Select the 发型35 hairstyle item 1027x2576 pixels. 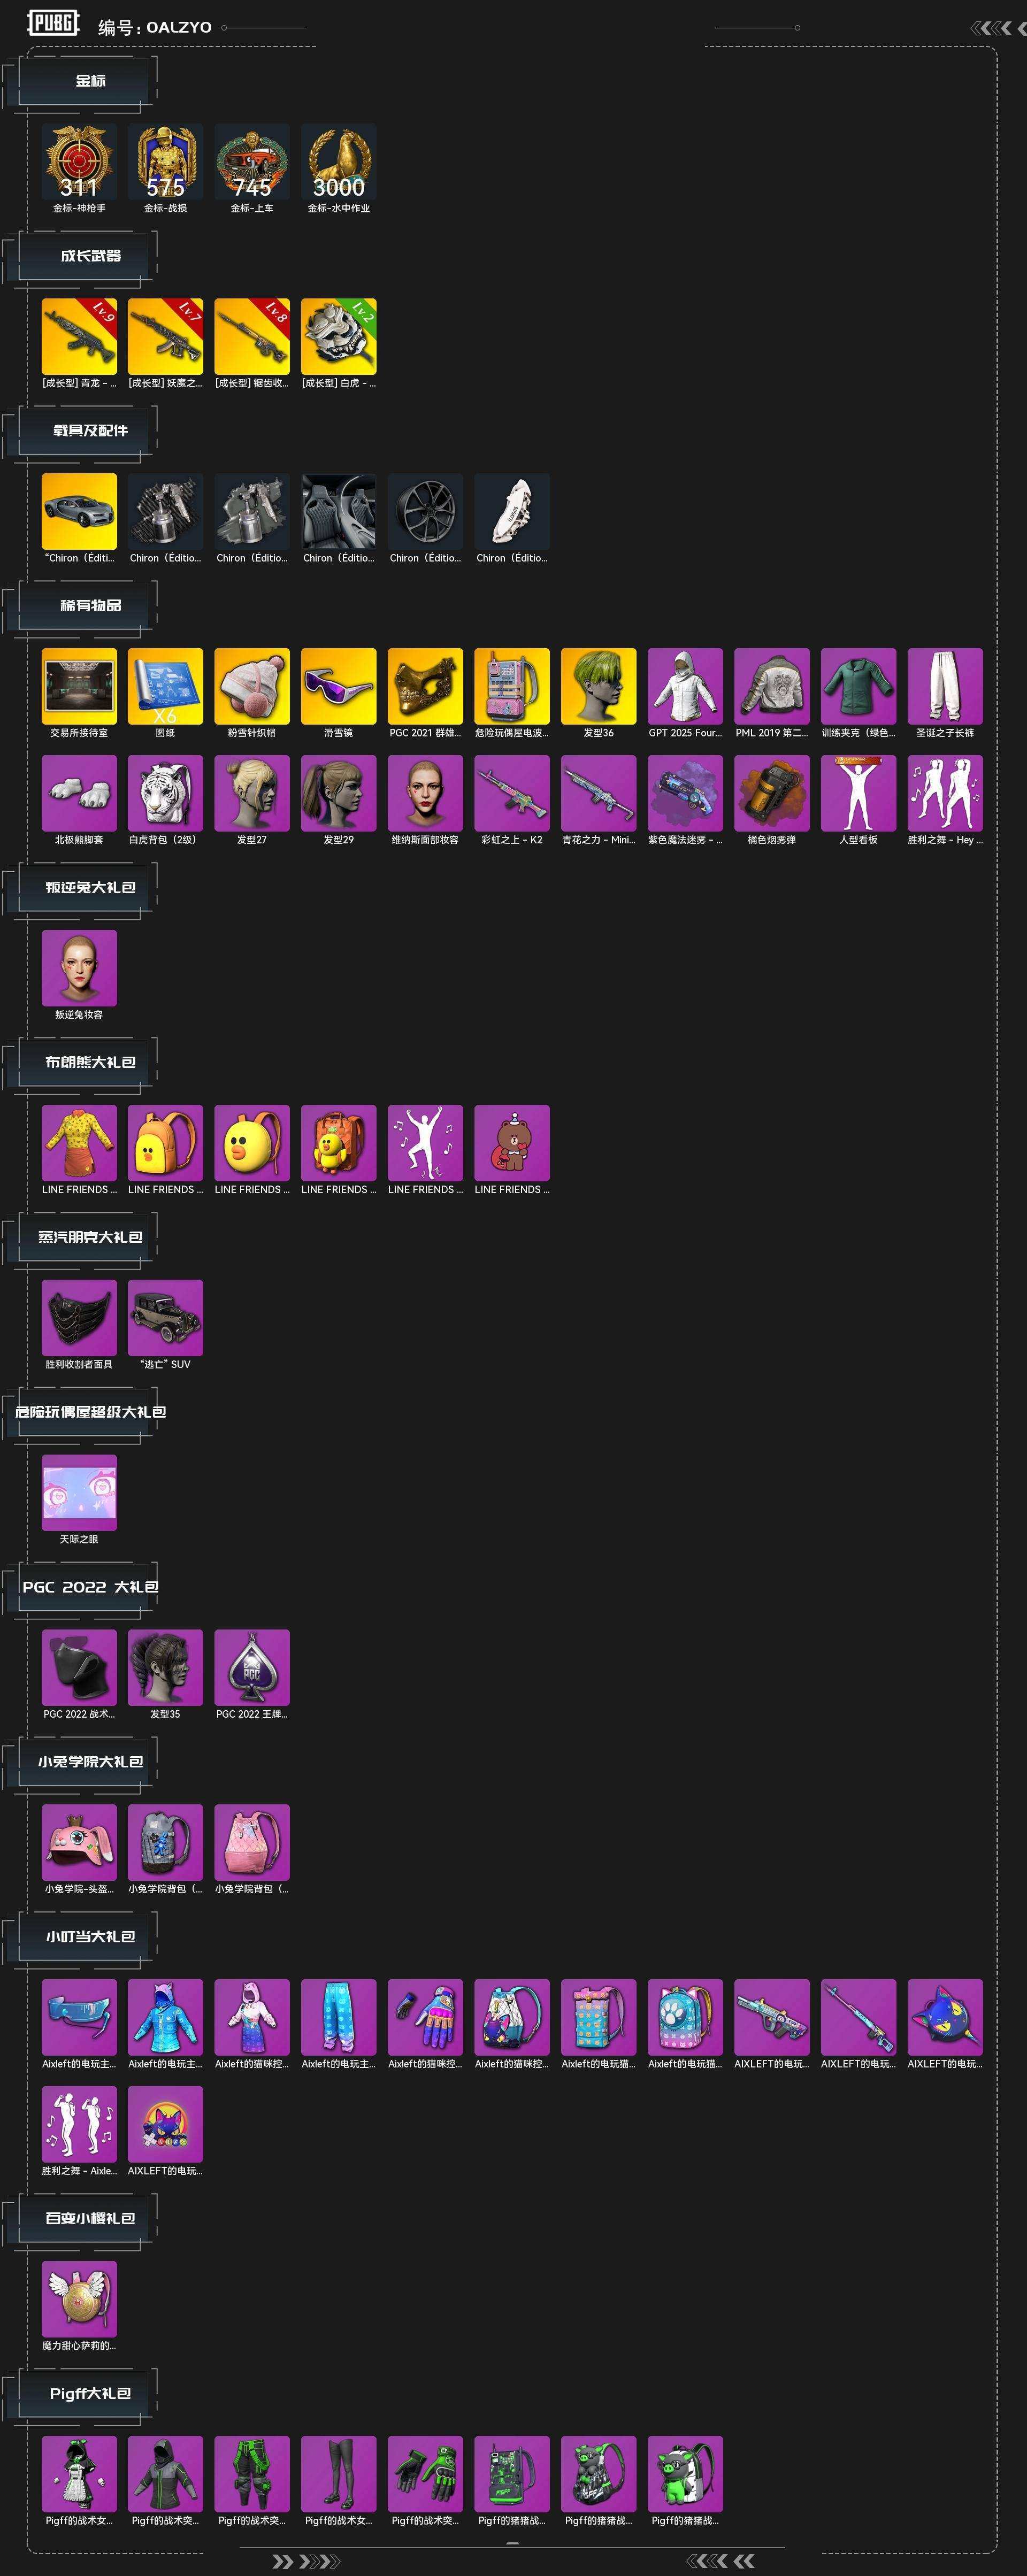point(165,1668)
